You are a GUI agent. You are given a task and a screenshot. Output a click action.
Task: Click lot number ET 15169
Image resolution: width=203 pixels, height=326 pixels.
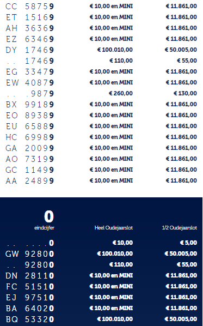[30, 17]
